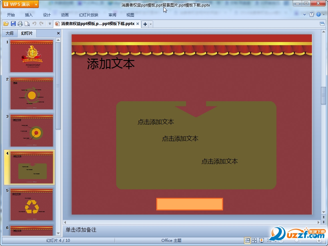328x246 pixels.
Task: Open the 设计 ribbon tab
Action: pyautogui.click(x=47, y=15)
